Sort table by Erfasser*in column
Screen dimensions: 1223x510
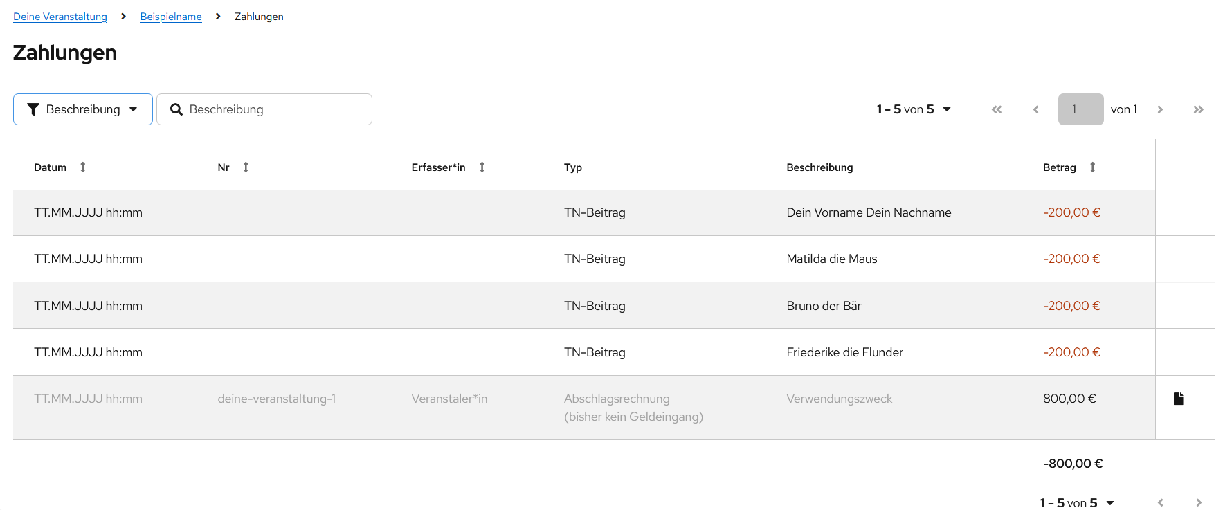click(482, 167)
